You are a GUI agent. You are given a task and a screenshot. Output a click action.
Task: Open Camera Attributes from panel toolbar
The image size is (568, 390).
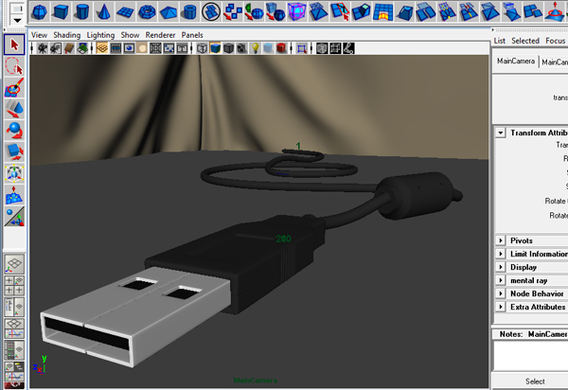pos(56,48)
